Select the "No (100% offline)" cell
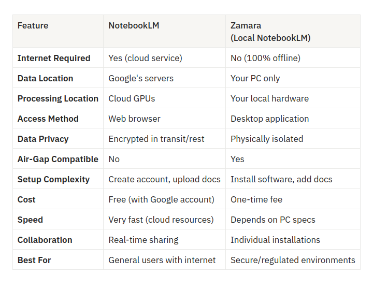Image resolution: width=373 pixels, height=289 pixels. click(x=265, y=58)
